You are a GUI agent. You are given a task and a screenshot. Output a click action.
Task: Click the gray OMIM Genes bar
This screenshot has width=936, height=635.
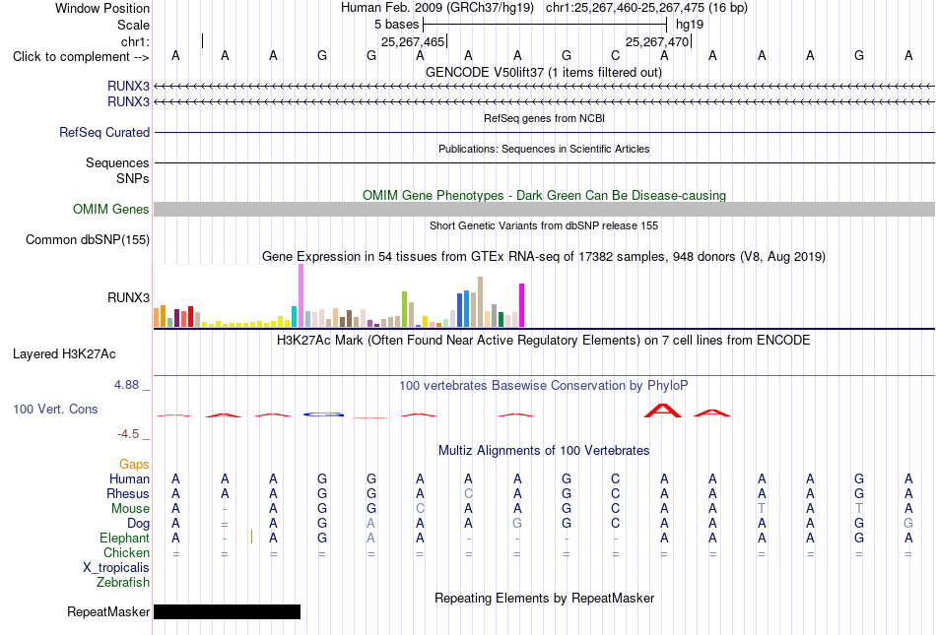pyautogui.click(x=544, y=210)
